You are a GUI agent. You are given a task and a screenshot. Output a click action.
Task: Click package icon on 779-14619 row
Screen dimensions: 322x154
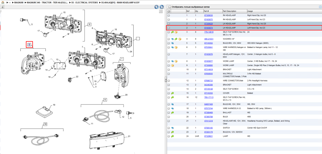click(176, 32)
